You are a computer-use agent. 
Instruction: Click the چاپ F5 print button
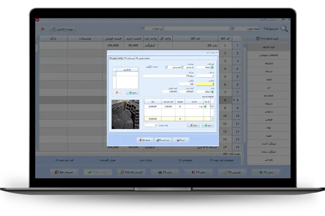point(165,172)
